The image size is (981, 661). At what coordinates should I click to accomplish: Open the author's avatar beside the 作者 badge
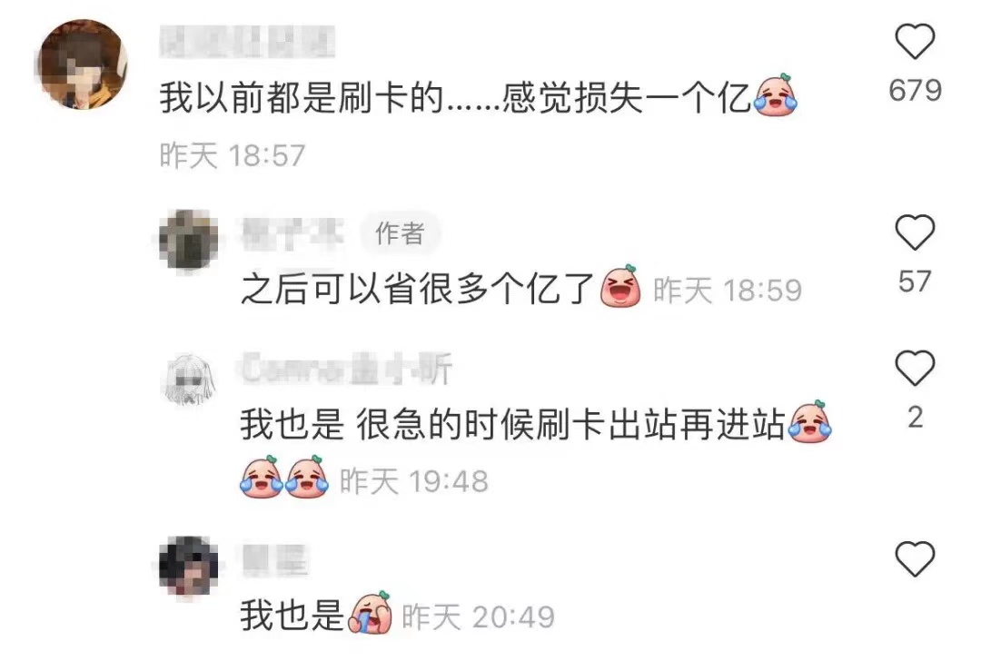click(x=189, y=240)
